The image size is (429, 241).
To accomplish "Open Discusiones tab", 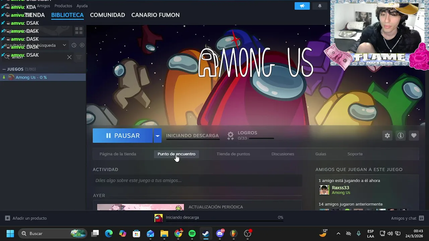I will click(283, 154).
